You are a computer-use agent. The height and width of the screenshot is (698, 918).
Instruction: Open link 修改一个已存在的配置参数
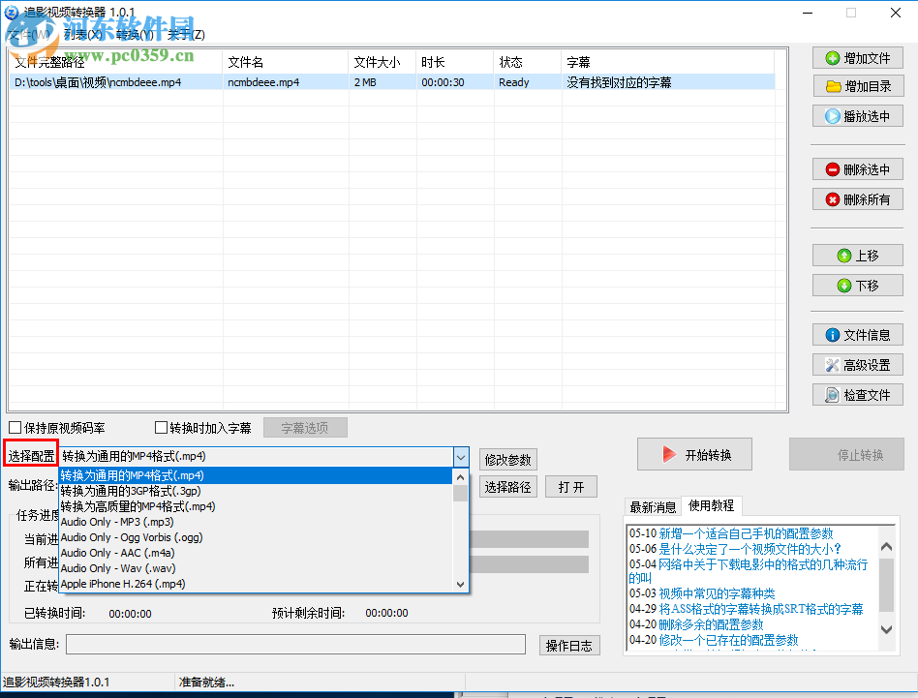coord(728,640)
